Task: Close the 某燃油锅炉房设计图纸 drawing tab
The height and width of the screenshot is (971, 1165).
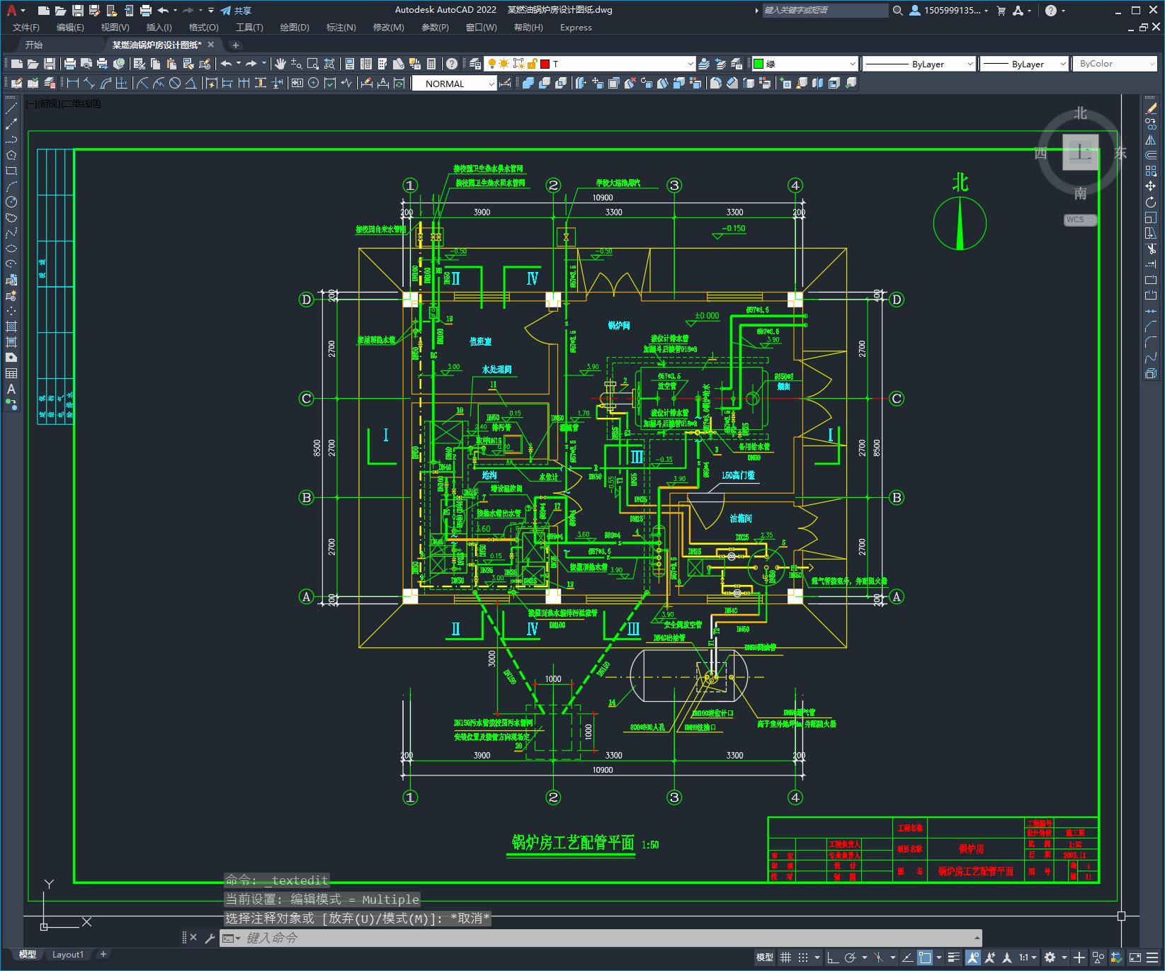Action: pyautogui.click(x=210, y=45)
